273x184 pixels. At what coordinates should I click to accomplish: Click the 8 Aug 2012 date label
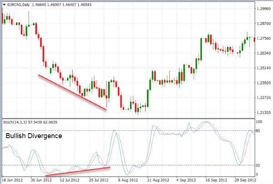[x=128, y=180]
